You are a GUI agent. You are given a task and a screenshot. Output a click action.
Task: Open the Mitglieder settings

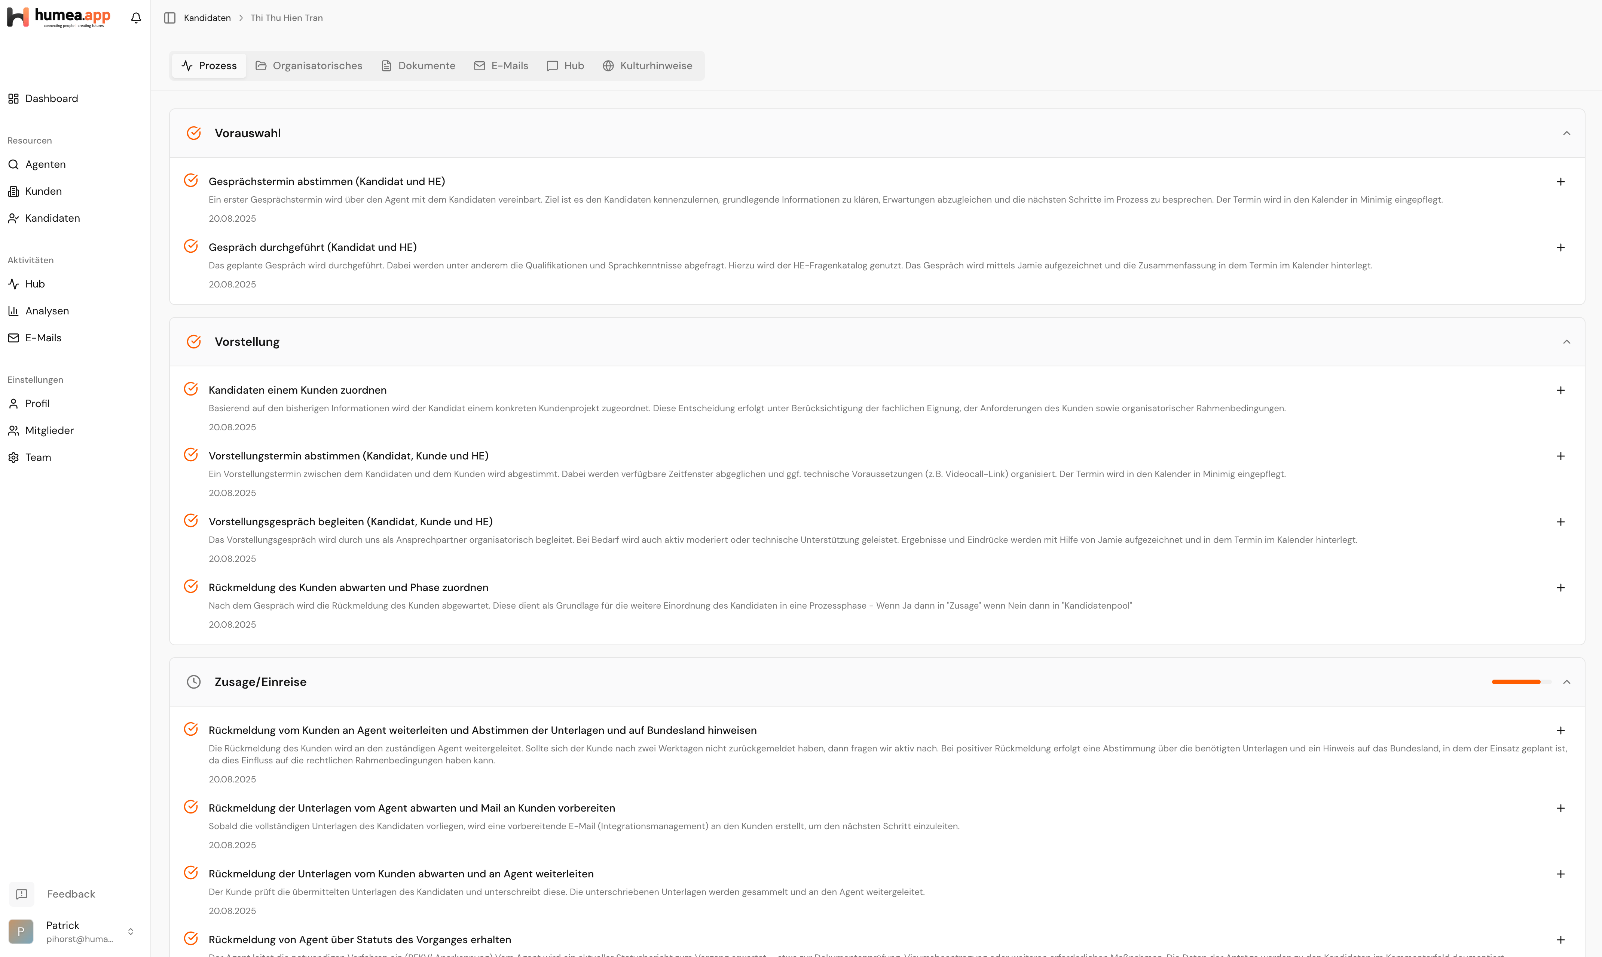(48, 430)
